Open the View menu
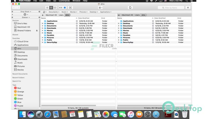 (x=48, y=1)
